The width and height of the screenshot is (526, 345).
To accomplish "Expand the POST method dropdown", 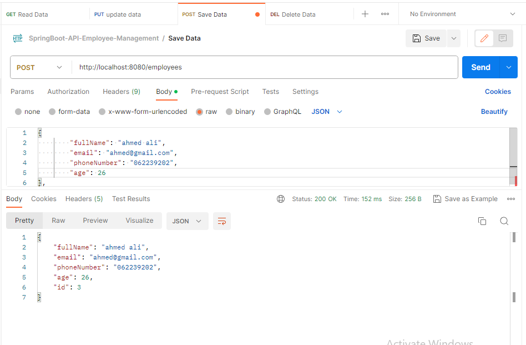I will point(39,67).
